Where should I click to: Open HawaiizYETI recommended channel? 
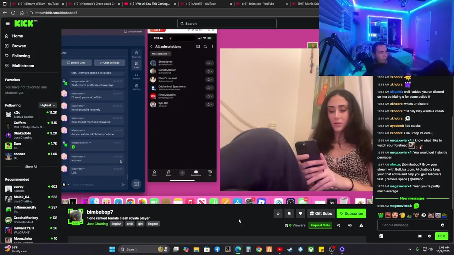pos(31,230)
